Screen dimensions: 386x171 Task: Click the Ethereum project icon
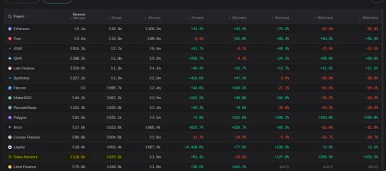tap(10, 29)
